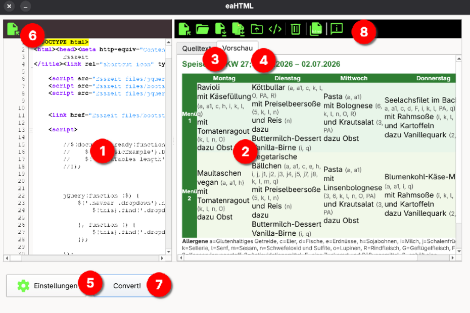Click the Köttbullar text in Dienstag

[268, 87]
